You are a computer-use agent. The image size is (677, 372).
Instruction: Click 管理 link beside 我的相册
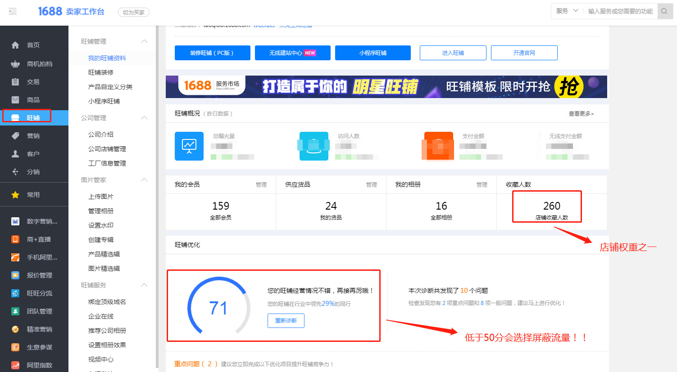point(482,184)
